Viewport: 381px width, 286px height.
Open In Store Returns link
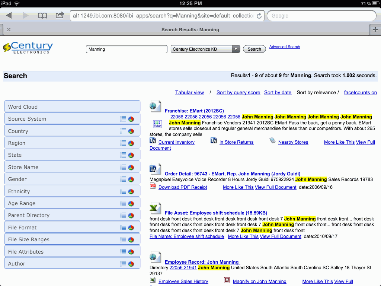tap(236, 142)
